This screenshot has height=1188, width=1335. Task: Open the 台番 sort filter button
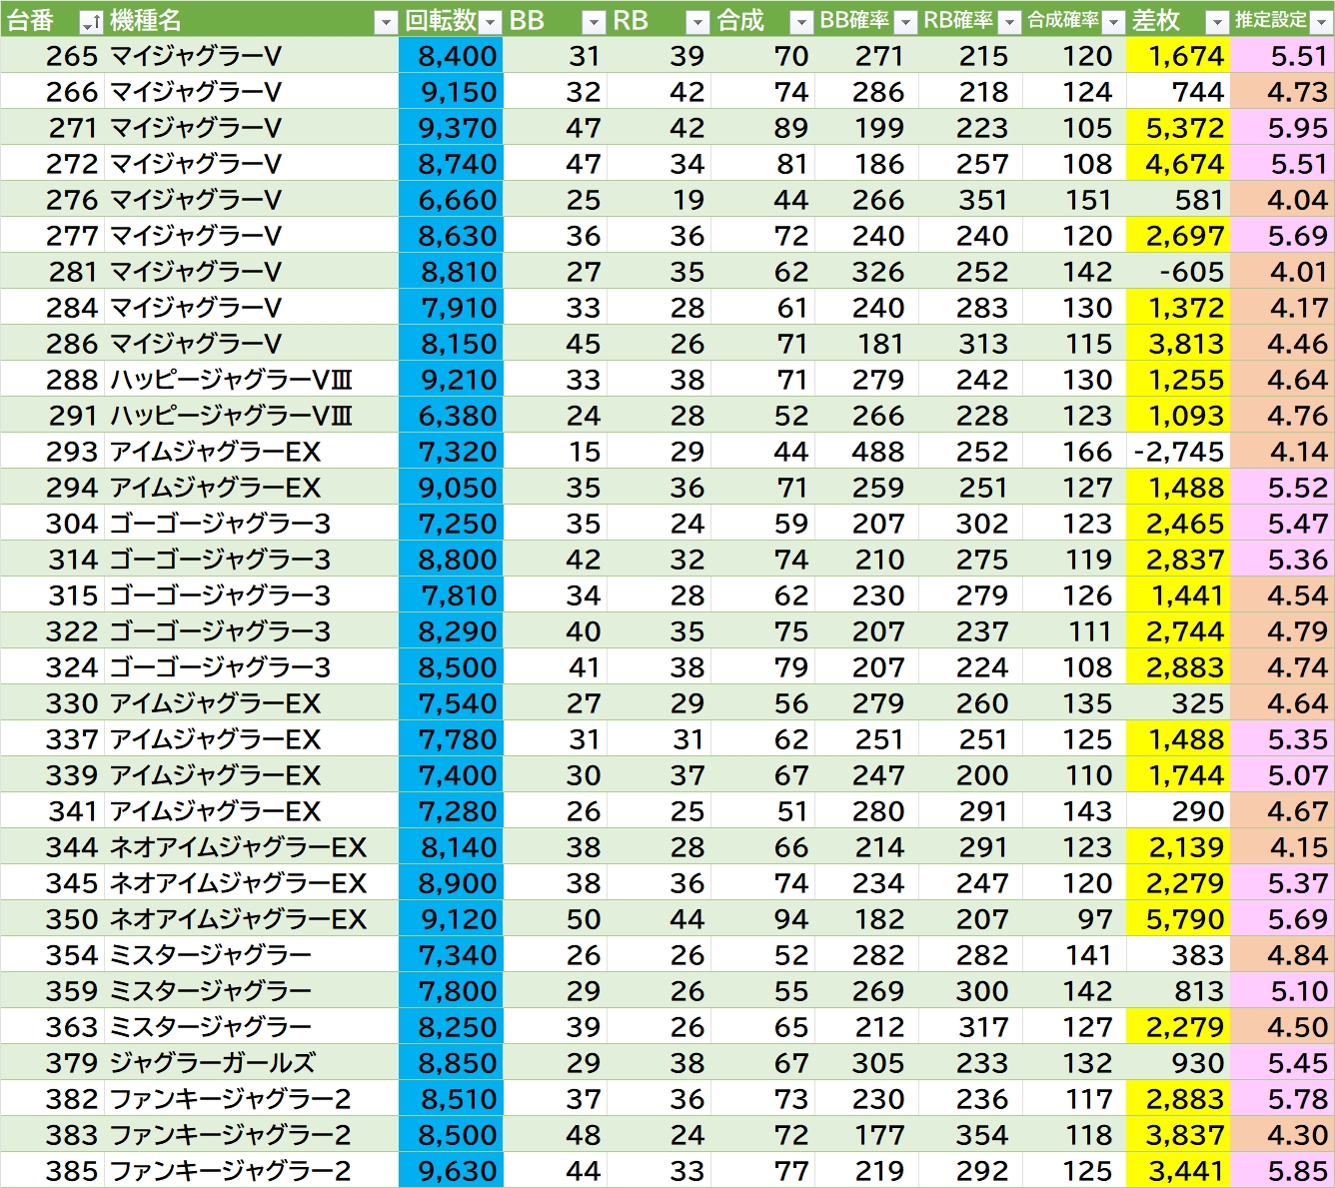[x=90, y=21]
